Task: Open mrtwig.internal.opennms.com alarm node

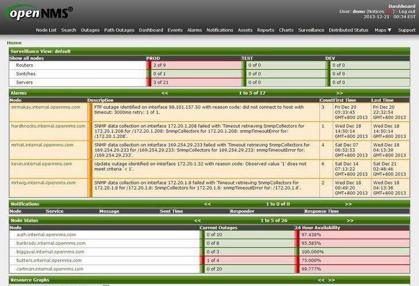Action: coord(43,183)
